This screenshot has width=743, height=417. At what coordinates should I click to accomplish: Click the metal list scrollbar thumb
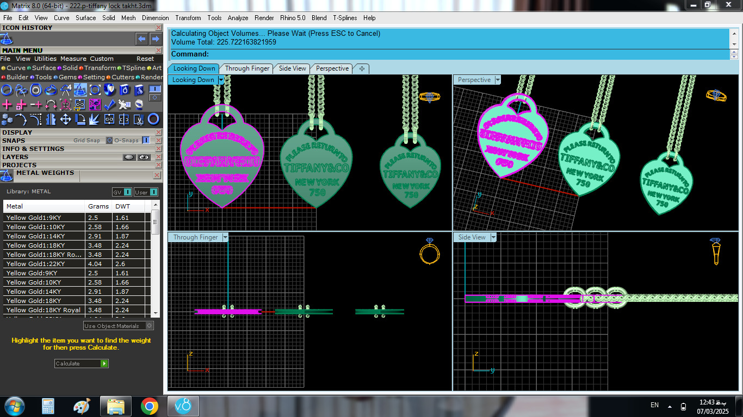coord(156,222)
